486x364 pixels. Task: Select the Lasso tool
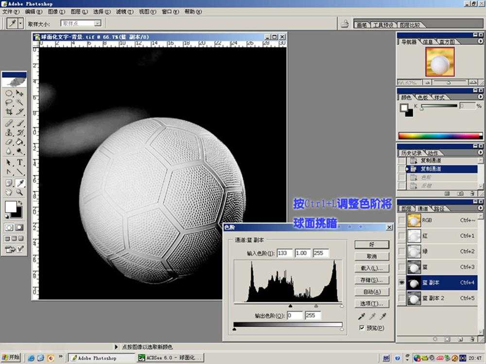[9, 102]
